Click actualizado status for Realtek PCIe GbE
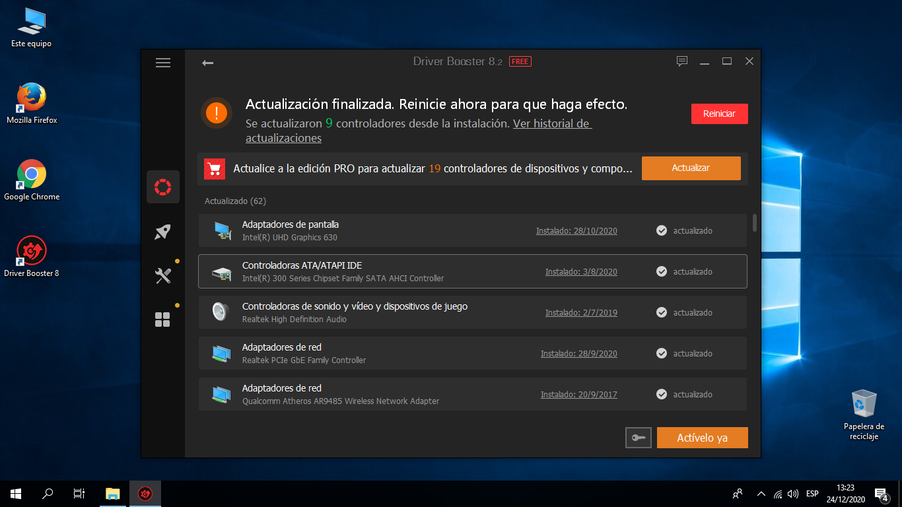The width and height of the screenshot is (902, 507). tap(693, 353)
